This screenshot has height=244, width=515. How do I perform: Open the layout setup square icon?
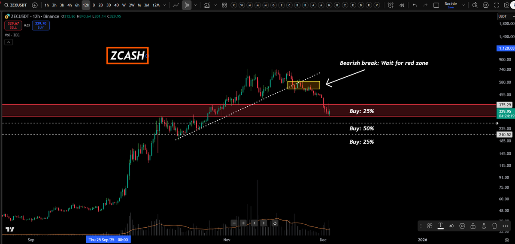click(436, 5)
